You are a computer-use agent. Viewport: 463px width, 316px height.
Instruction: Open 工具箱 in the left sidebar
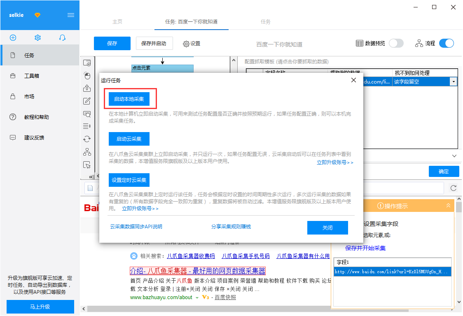pyautogui.click(x=40, y=76)
